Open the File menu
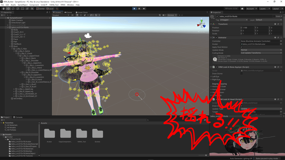This screenshot has width=285, height=160. click(2, 5)
